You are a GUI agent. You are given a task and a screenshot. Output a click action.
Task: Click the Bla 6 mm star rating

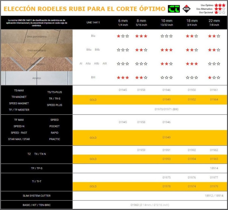coord(123,36)
